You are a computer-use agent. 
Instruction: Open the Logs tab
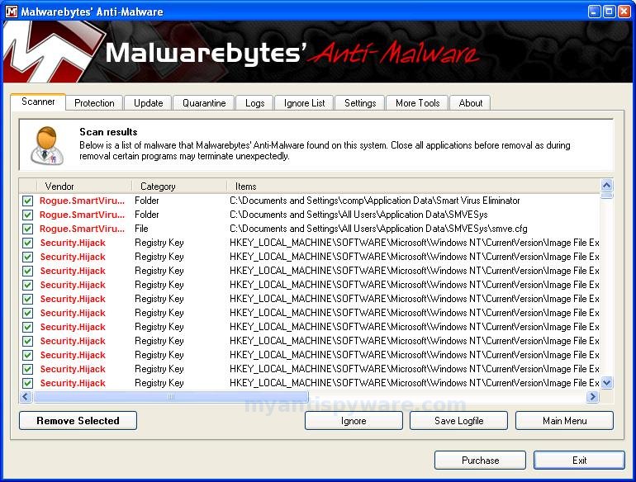(x=254, y=103)
